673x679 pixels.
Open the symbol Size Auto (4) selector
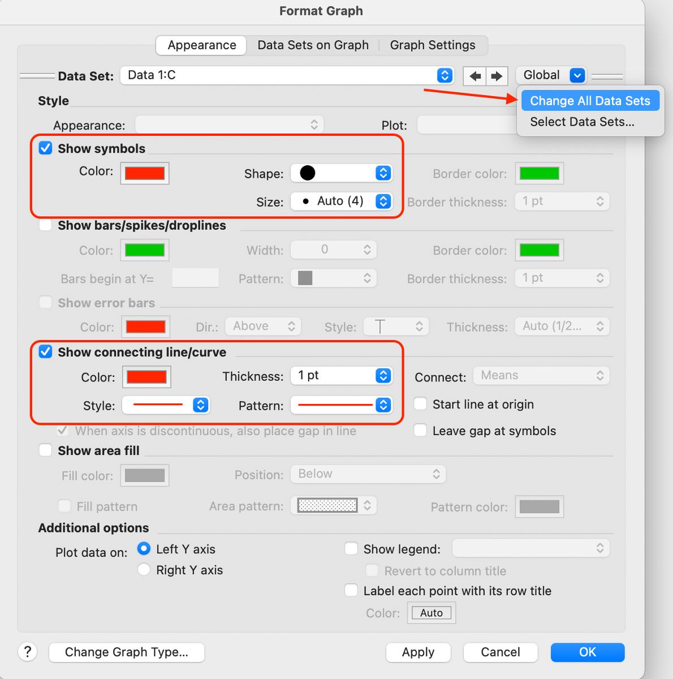click(x=341, y=201)
